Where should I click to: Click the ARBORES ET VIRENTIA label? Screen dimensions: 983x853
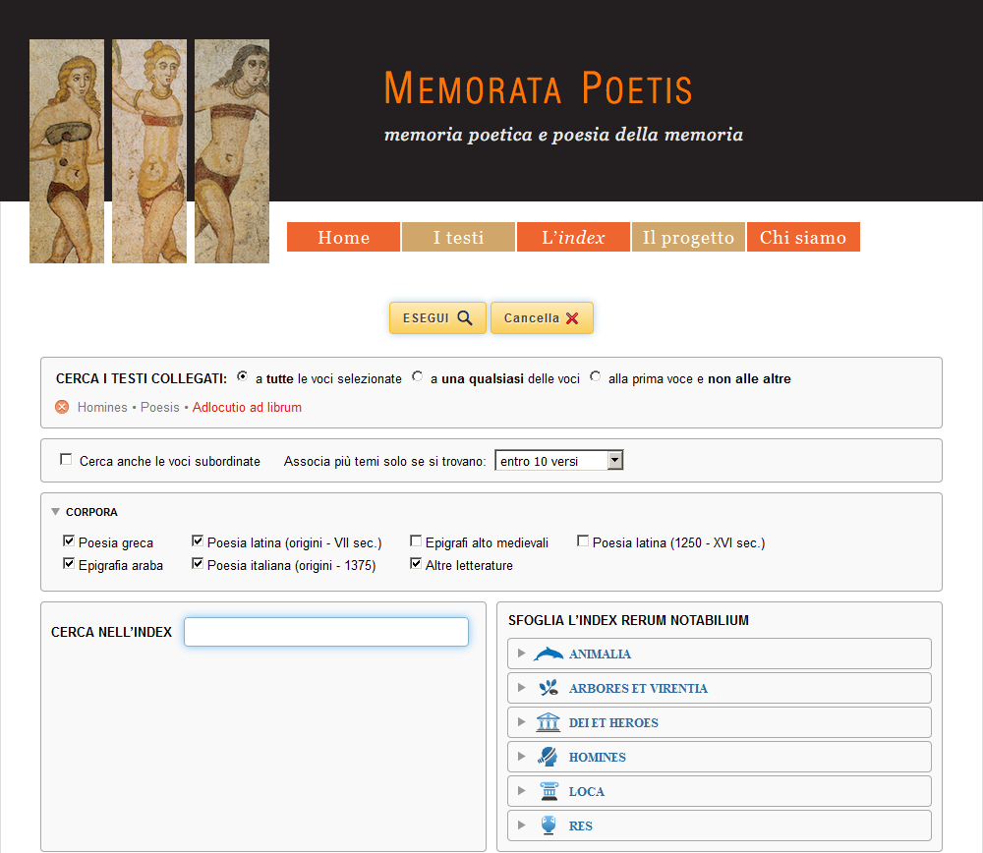coord(638,688)
